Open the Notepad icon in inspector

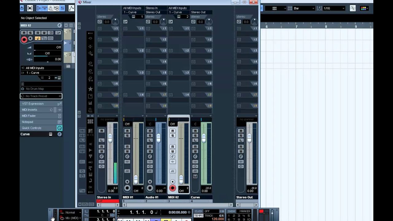tap(60, 122)
